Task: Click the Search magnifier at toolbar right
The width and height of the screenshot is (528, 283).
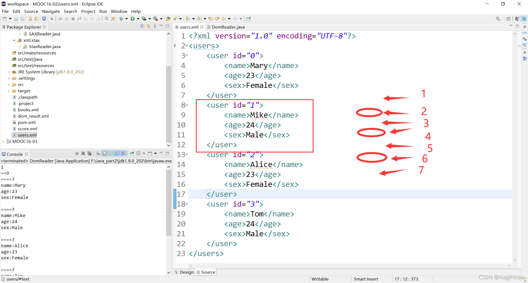Action: (x=498, y=19)
